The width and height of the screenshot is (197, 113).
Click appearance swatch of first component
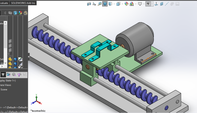[x=20, y=59]
